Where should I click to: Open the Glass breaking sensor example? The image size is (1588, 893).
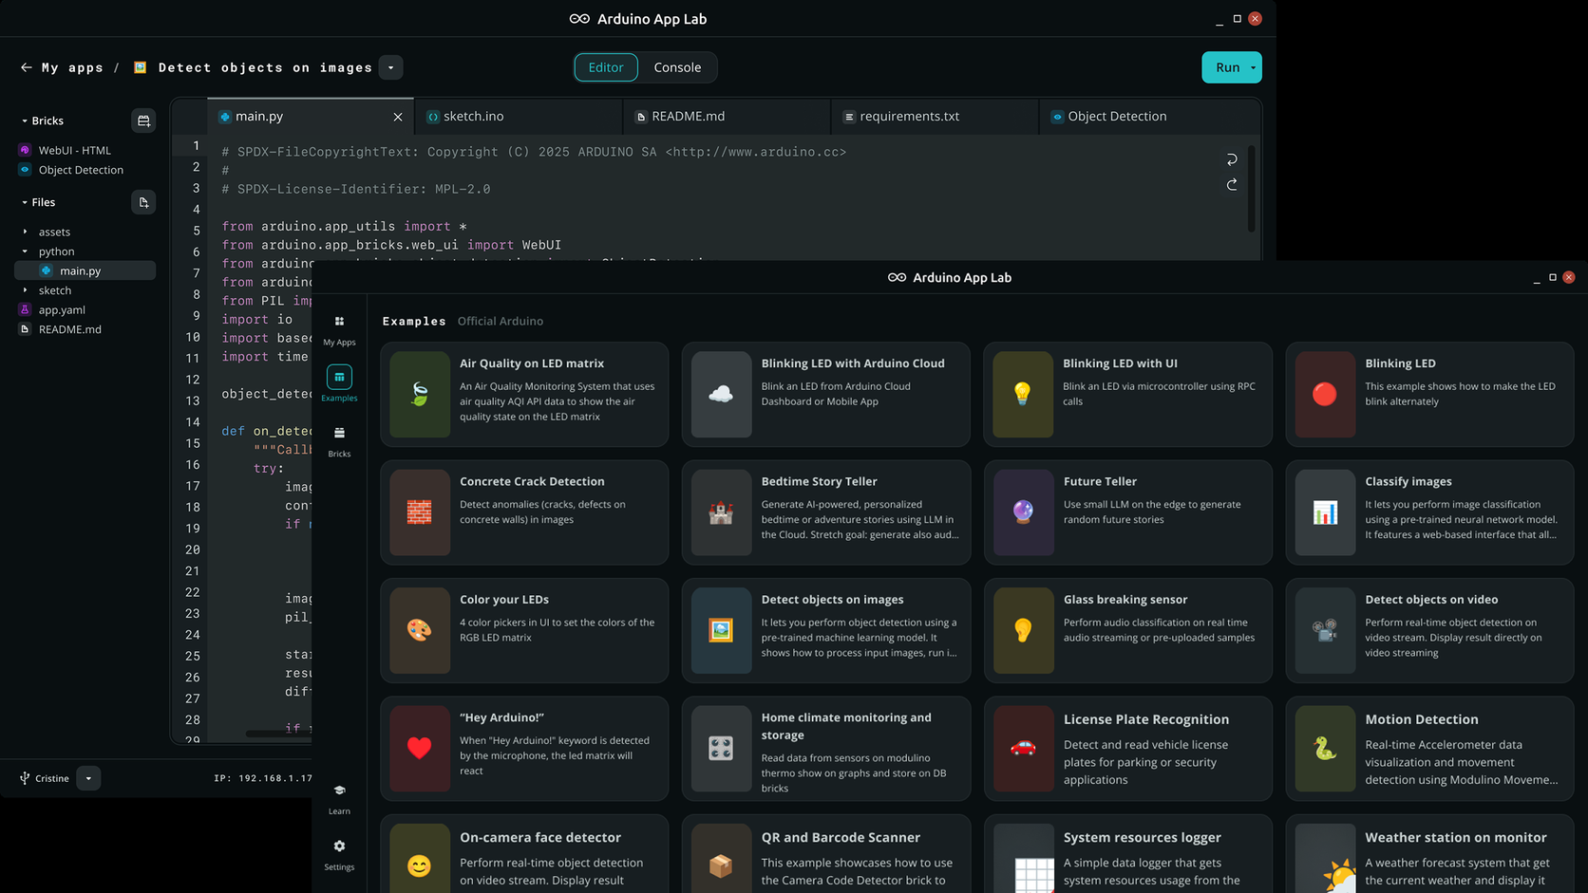pos(1127,630)
